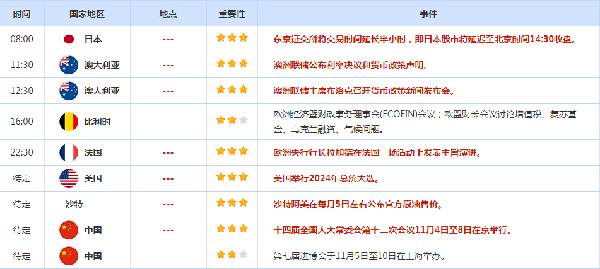Click importance stars in the 12:30 row
This screenshot has height=269, width=600.
coord(232,89)
